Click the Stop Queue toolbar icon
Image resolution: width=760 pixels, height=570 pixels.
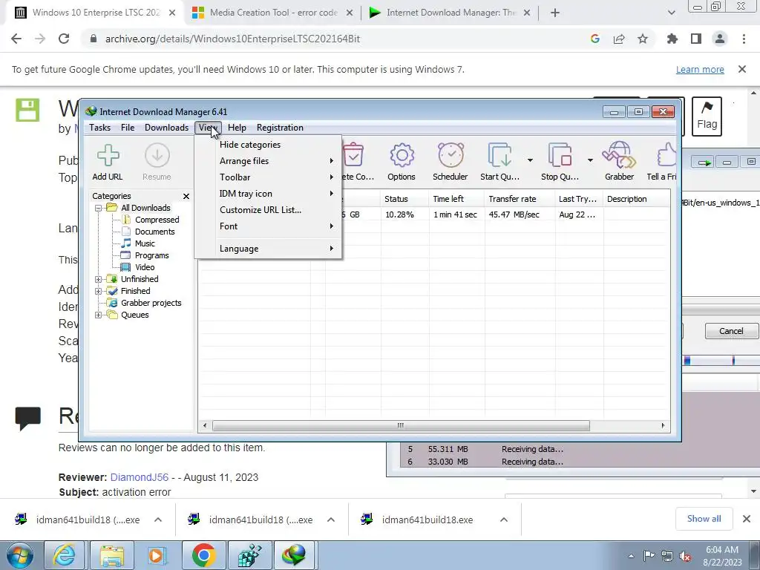[x=560, y=163]
